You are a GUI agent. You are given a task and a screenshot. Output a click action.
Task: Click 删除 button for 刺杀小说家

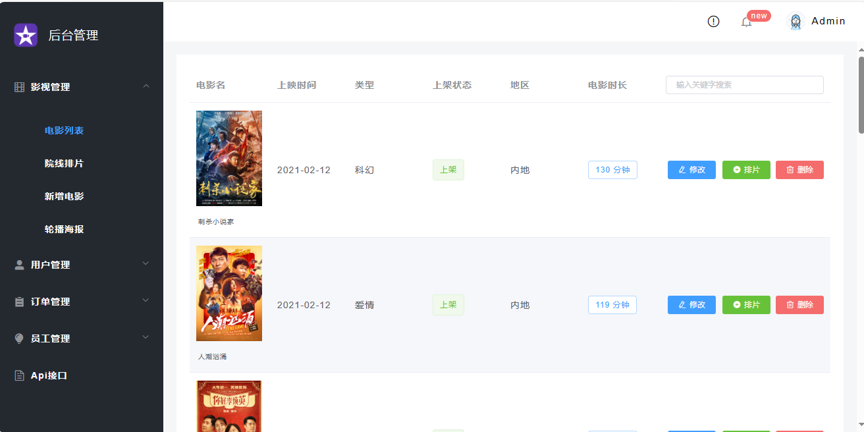coord(799,170)
